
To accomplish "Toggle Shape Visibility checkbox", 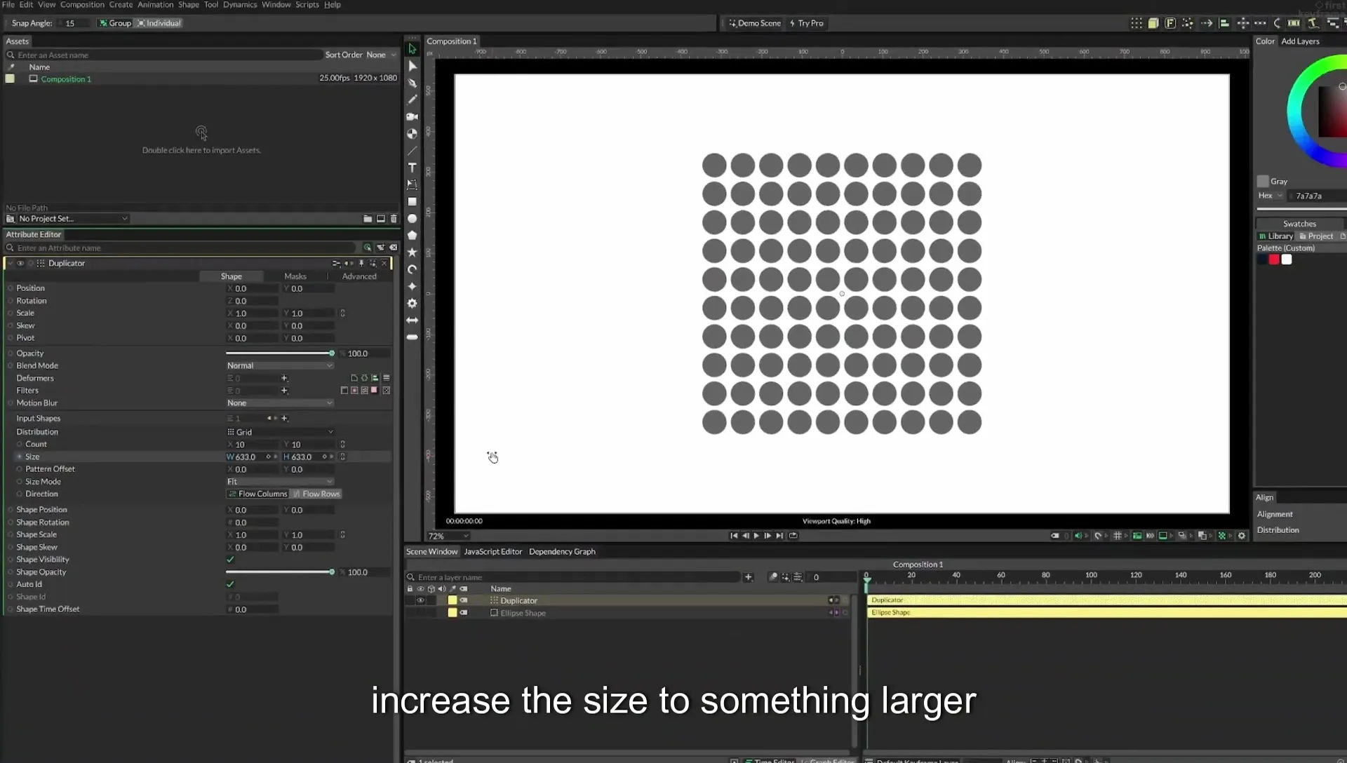I will [230, 560].
